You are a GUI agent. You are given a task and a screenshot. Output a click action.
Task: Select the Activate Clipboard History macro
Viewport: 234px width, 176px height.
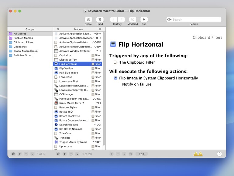point(77,42)
